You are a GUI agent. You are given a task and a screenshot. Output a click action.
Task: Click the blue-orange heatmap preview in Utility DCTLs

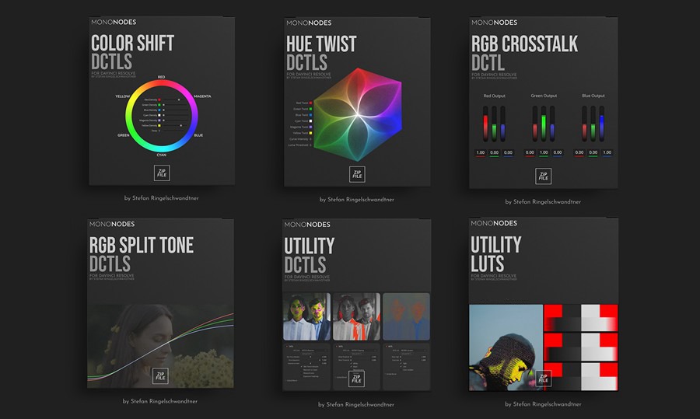(406, 316)
